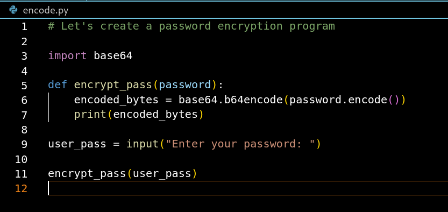Screen dimensions: 448x212
Task: Click line number 5 in the gutter
Action: click(24, 86)
